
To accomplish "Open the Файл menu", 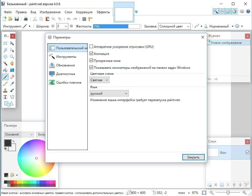I will click(x=8, y=12).
